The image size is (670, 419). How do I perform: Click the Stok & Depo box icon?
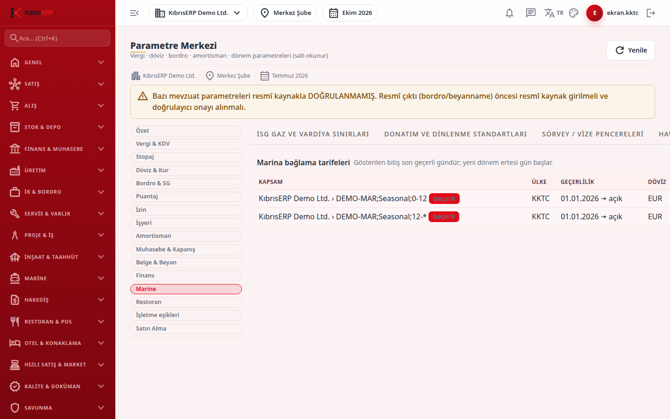(x=15, y=127)
